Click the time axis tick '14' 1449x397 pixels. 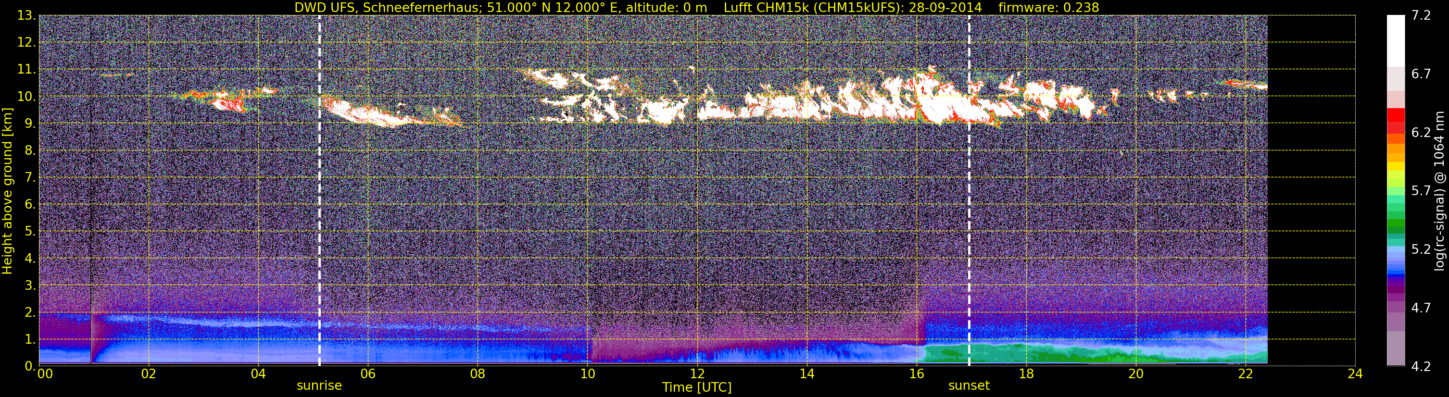pos(806,373)
